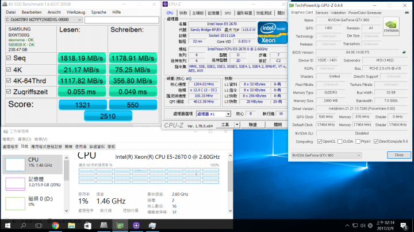This screenshot has height=232, width=414.
Task: Open Action Center notification icon
Action: [404, 226]
